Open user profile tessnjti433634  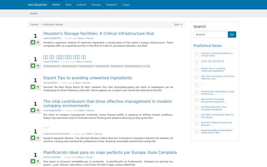click(x=50, y=83)
